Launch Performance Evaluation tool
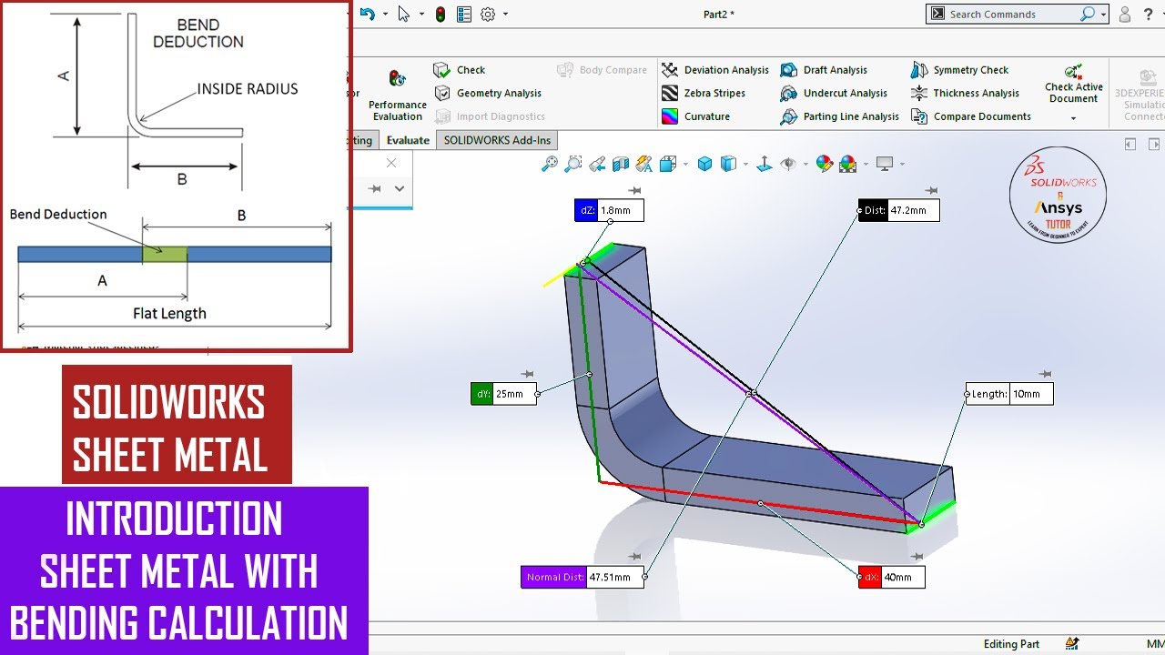Image resolution: width=1165 pixels, height=655 pixels. (398, 95)
